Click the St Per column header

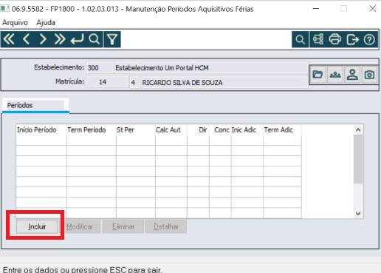[x=136, y=129]
